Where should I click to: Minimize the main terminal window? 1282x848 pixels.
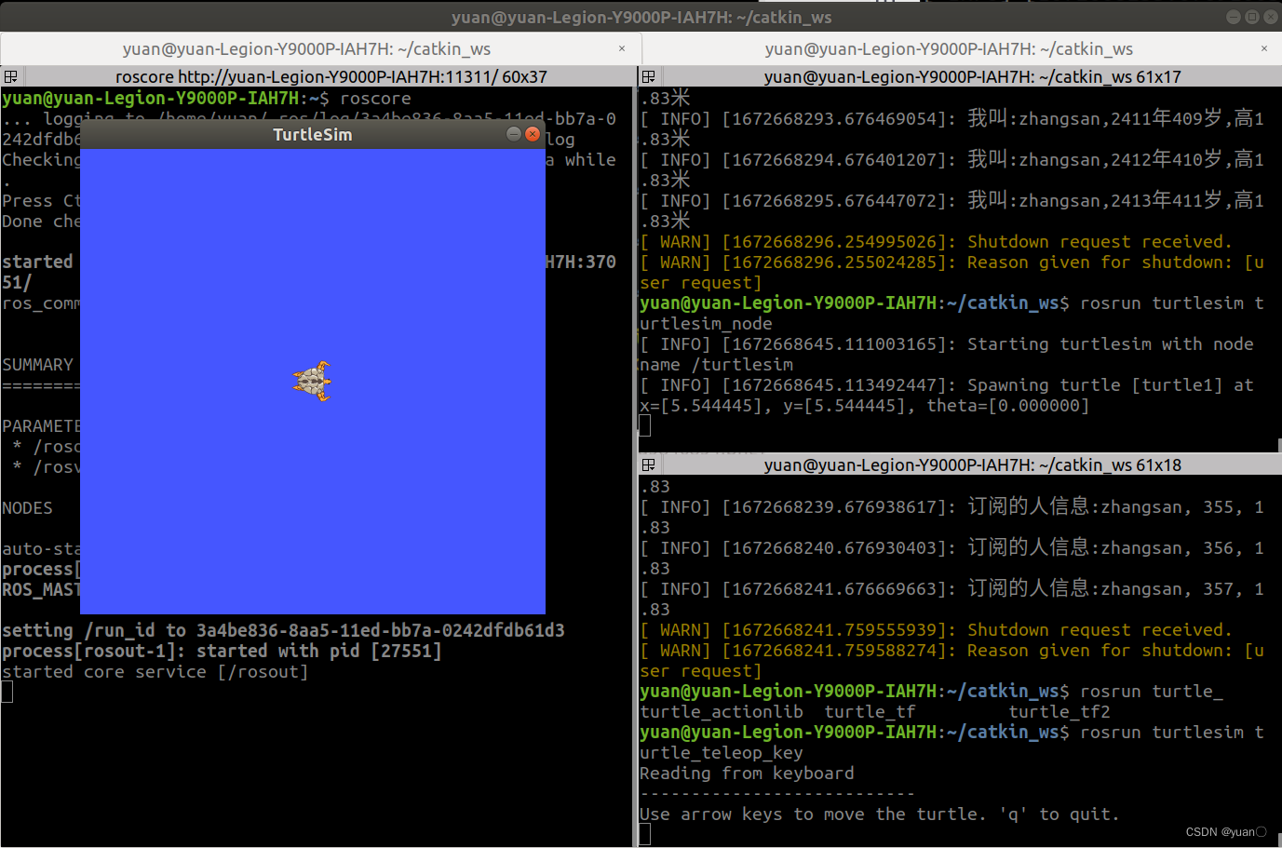(x=1233, y=17)
